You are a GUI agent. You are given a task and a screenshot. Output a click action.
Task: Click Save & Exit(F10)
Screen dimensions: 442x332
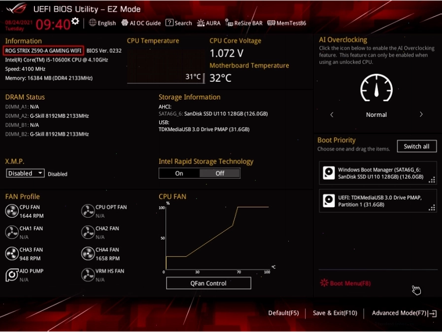335,313
